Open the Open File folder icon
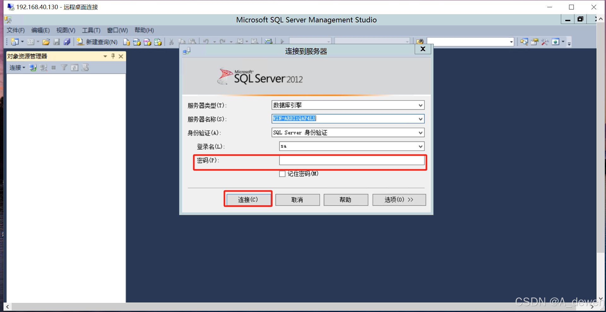This screenshot has width=606, height=312. point(46,42)
